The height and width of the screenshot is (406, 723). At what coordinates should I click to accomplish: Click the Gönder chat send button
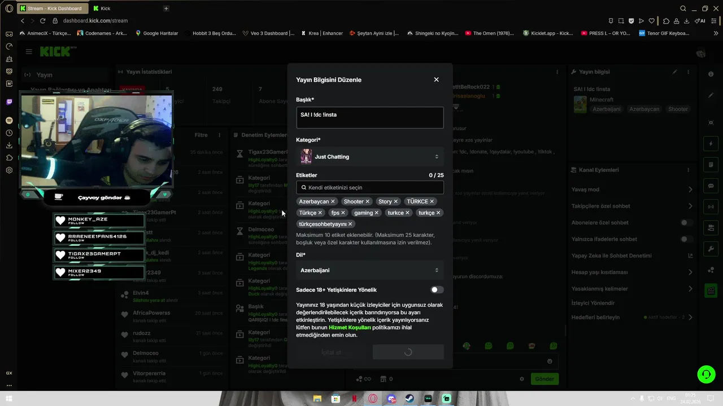(545, 379)
